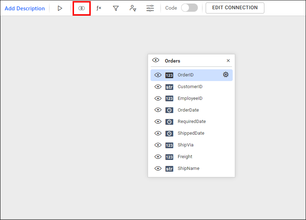The height and width of the screenshot is (220, 306).
Task: Open OrderID column settings gear
Action: click(226, 75)
